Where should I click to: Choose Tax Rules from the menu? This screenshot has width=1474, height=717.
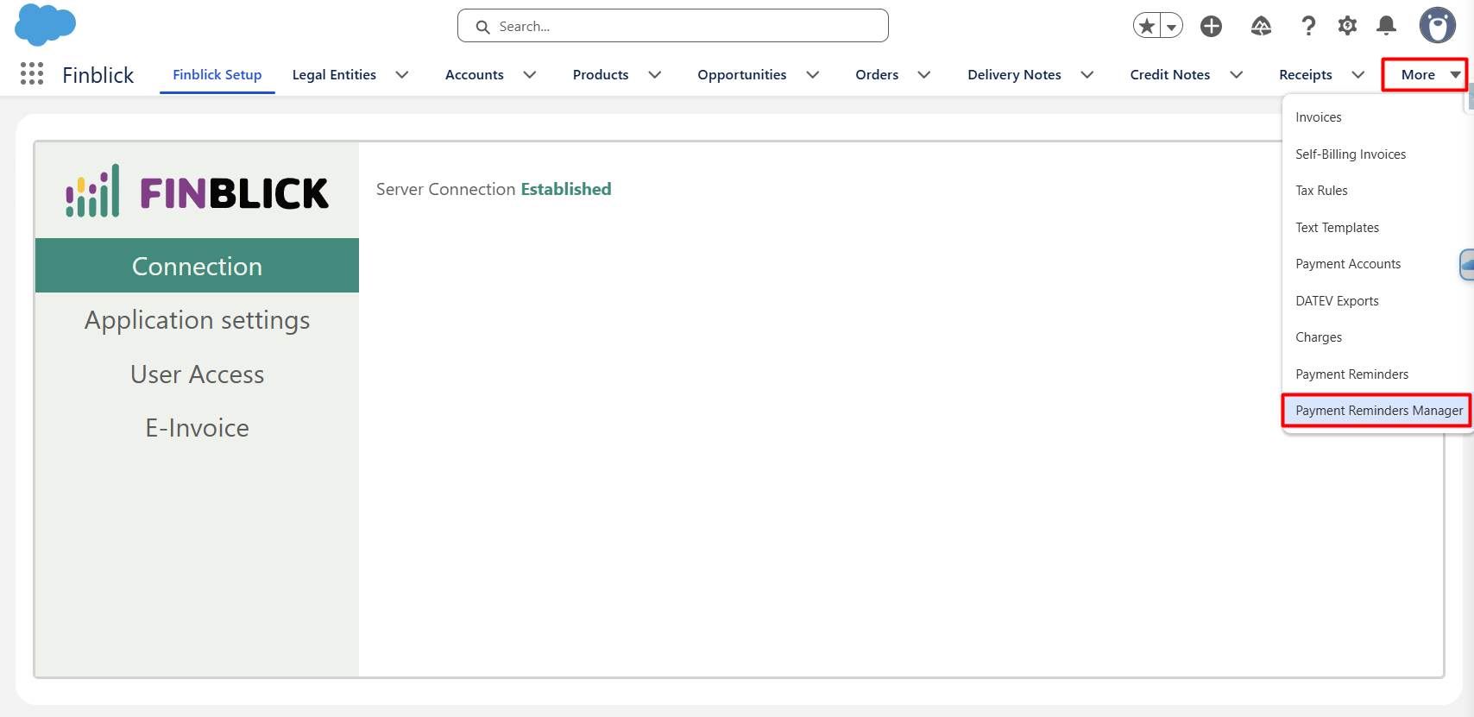pyautogui.click(x=1377, y=191)
